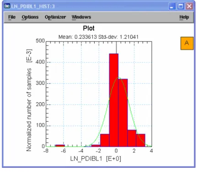Open the Optimizer menu
Image resolution: width=197 pixels, height=172 pixels.
coord(55,17)
